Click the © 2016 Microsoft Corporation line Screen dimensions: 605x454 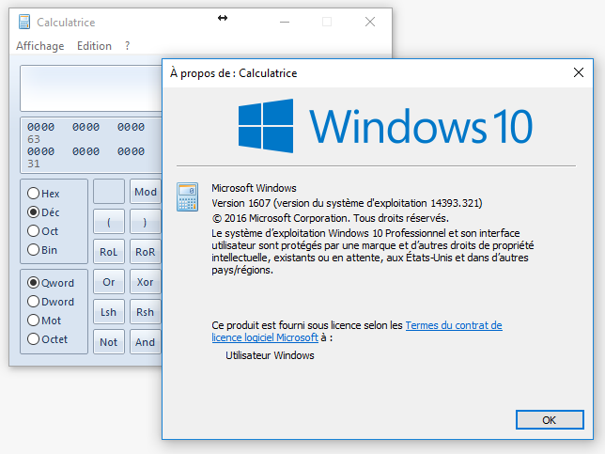[331, 218]
